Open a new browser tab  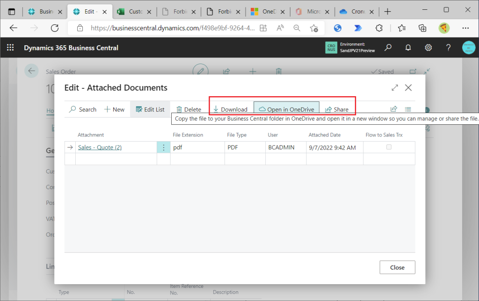coord(388,12)
